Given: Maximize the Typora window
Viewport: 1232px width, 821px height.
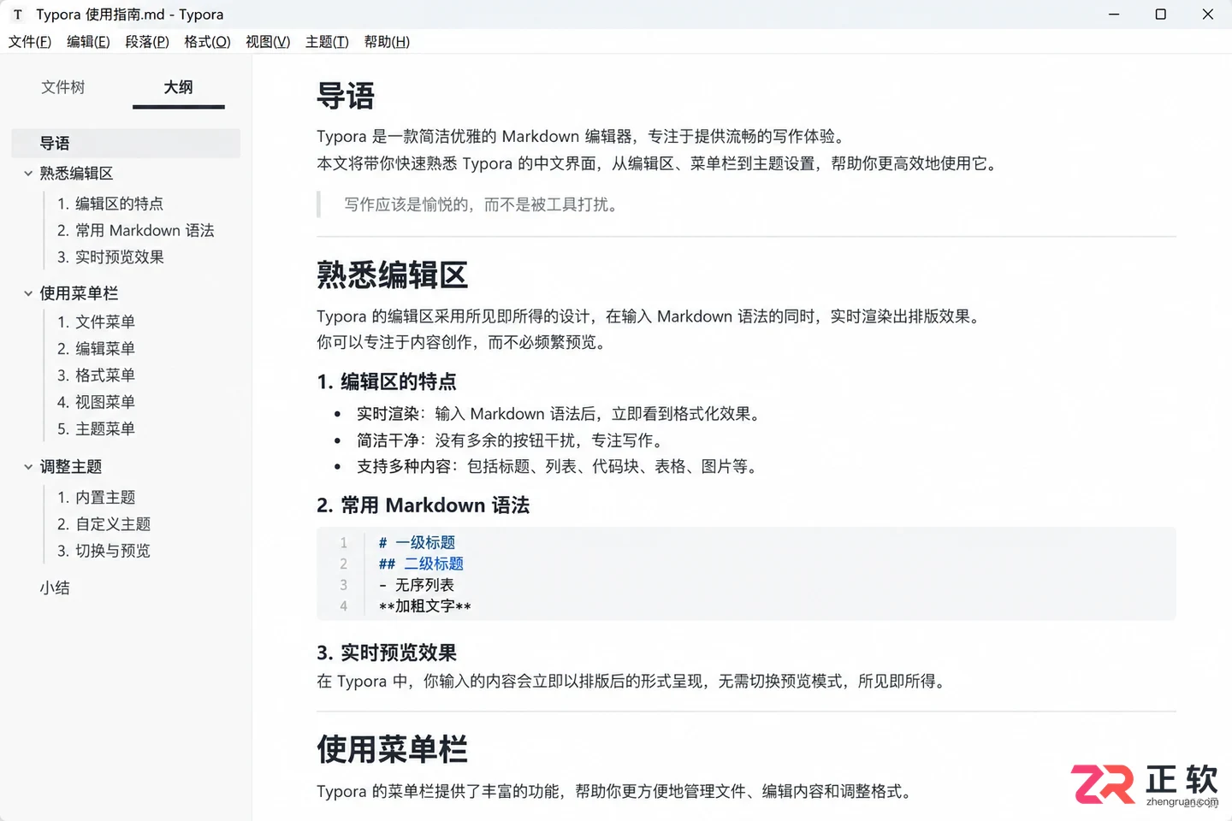Looking at the screenshot, I should pos(1161,15).
